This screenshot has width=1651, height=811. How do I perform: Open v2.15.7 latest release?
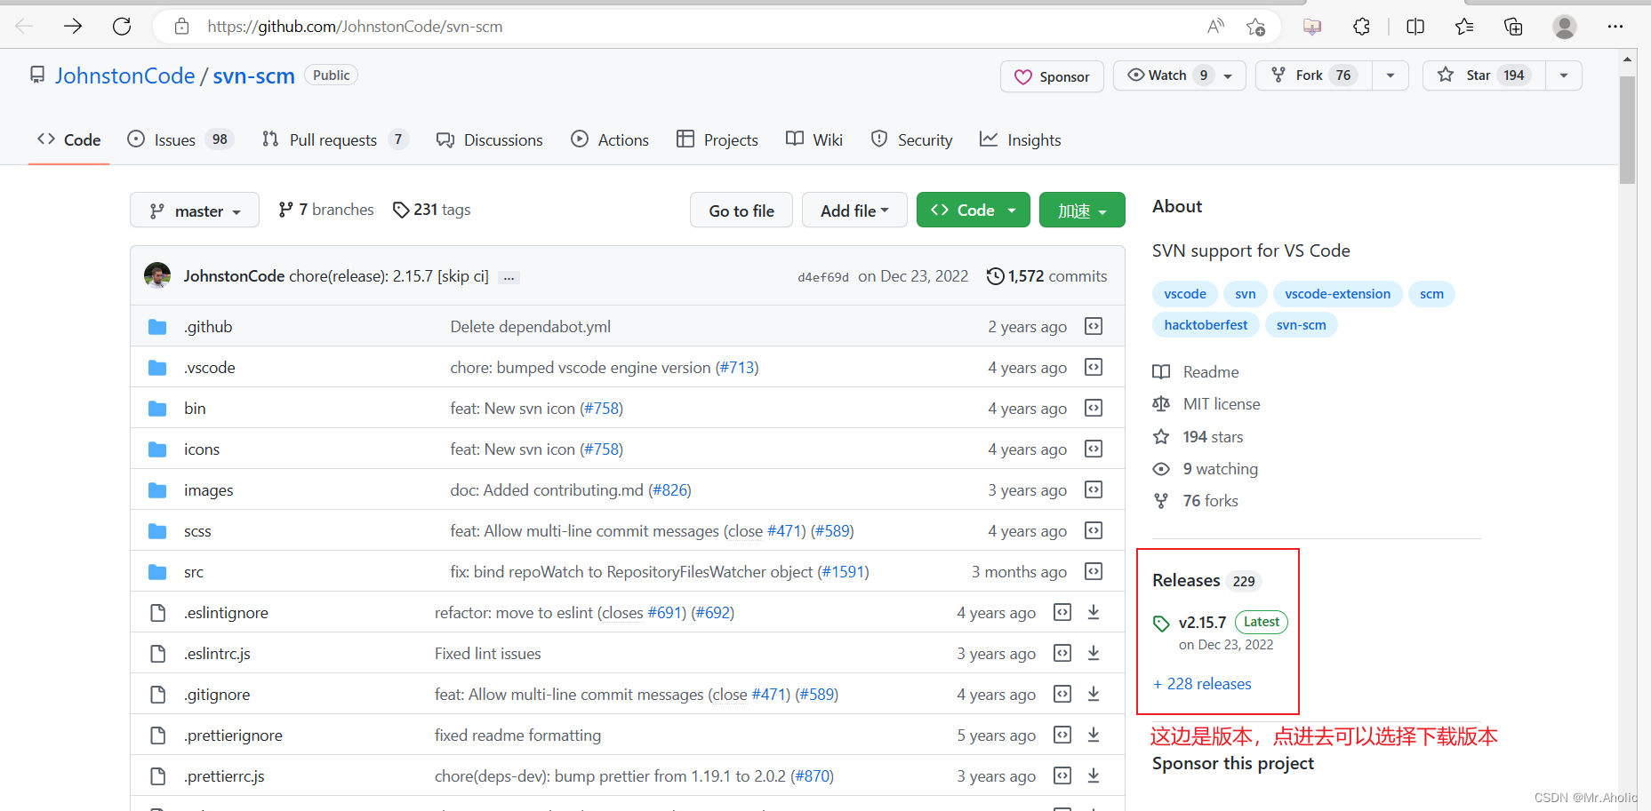[1202, 623]
